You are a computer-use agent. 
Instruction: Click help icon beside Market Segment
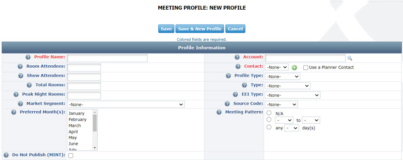click(20, 104)
